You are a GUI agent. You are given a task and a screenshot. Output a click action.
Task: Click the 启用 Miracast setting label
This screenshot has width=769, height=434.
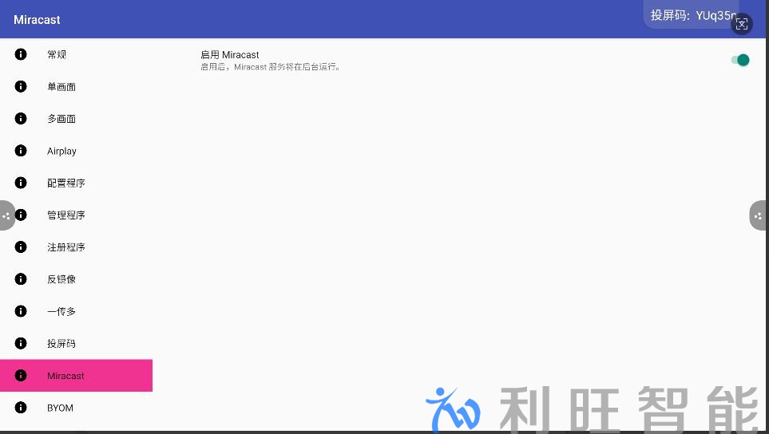(x=229, y=55)
